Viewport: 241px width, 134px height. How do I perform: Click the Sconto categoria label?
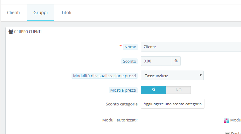click(122, 104)
